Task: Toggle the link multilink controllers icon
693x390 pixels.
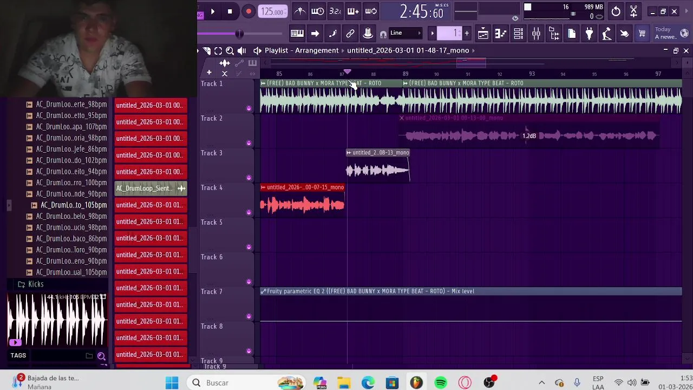Action: point(350,34)
